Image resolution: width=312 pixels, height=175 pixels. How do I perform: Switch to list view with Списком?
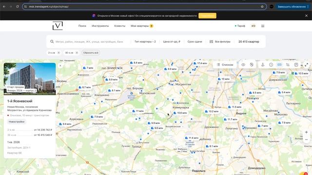tap(225, 65)
